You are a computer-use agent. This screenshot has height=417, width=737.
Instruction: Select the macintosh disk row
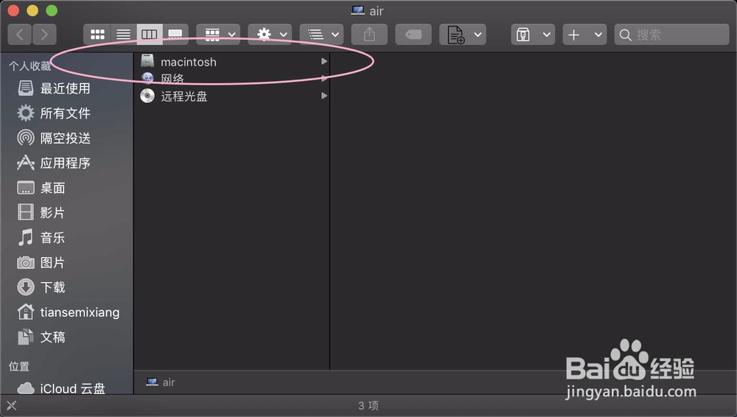point(232,62)
